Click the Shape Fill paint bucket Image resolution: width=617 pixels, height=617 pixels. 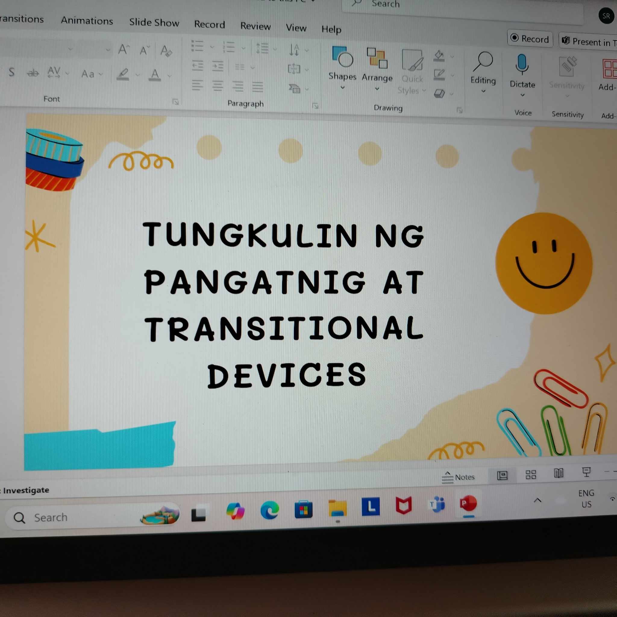439,56
